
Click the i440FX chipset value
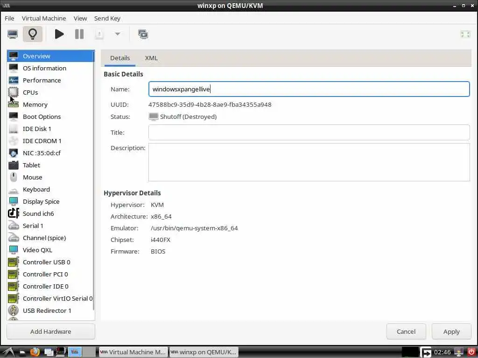pos(161,240)
